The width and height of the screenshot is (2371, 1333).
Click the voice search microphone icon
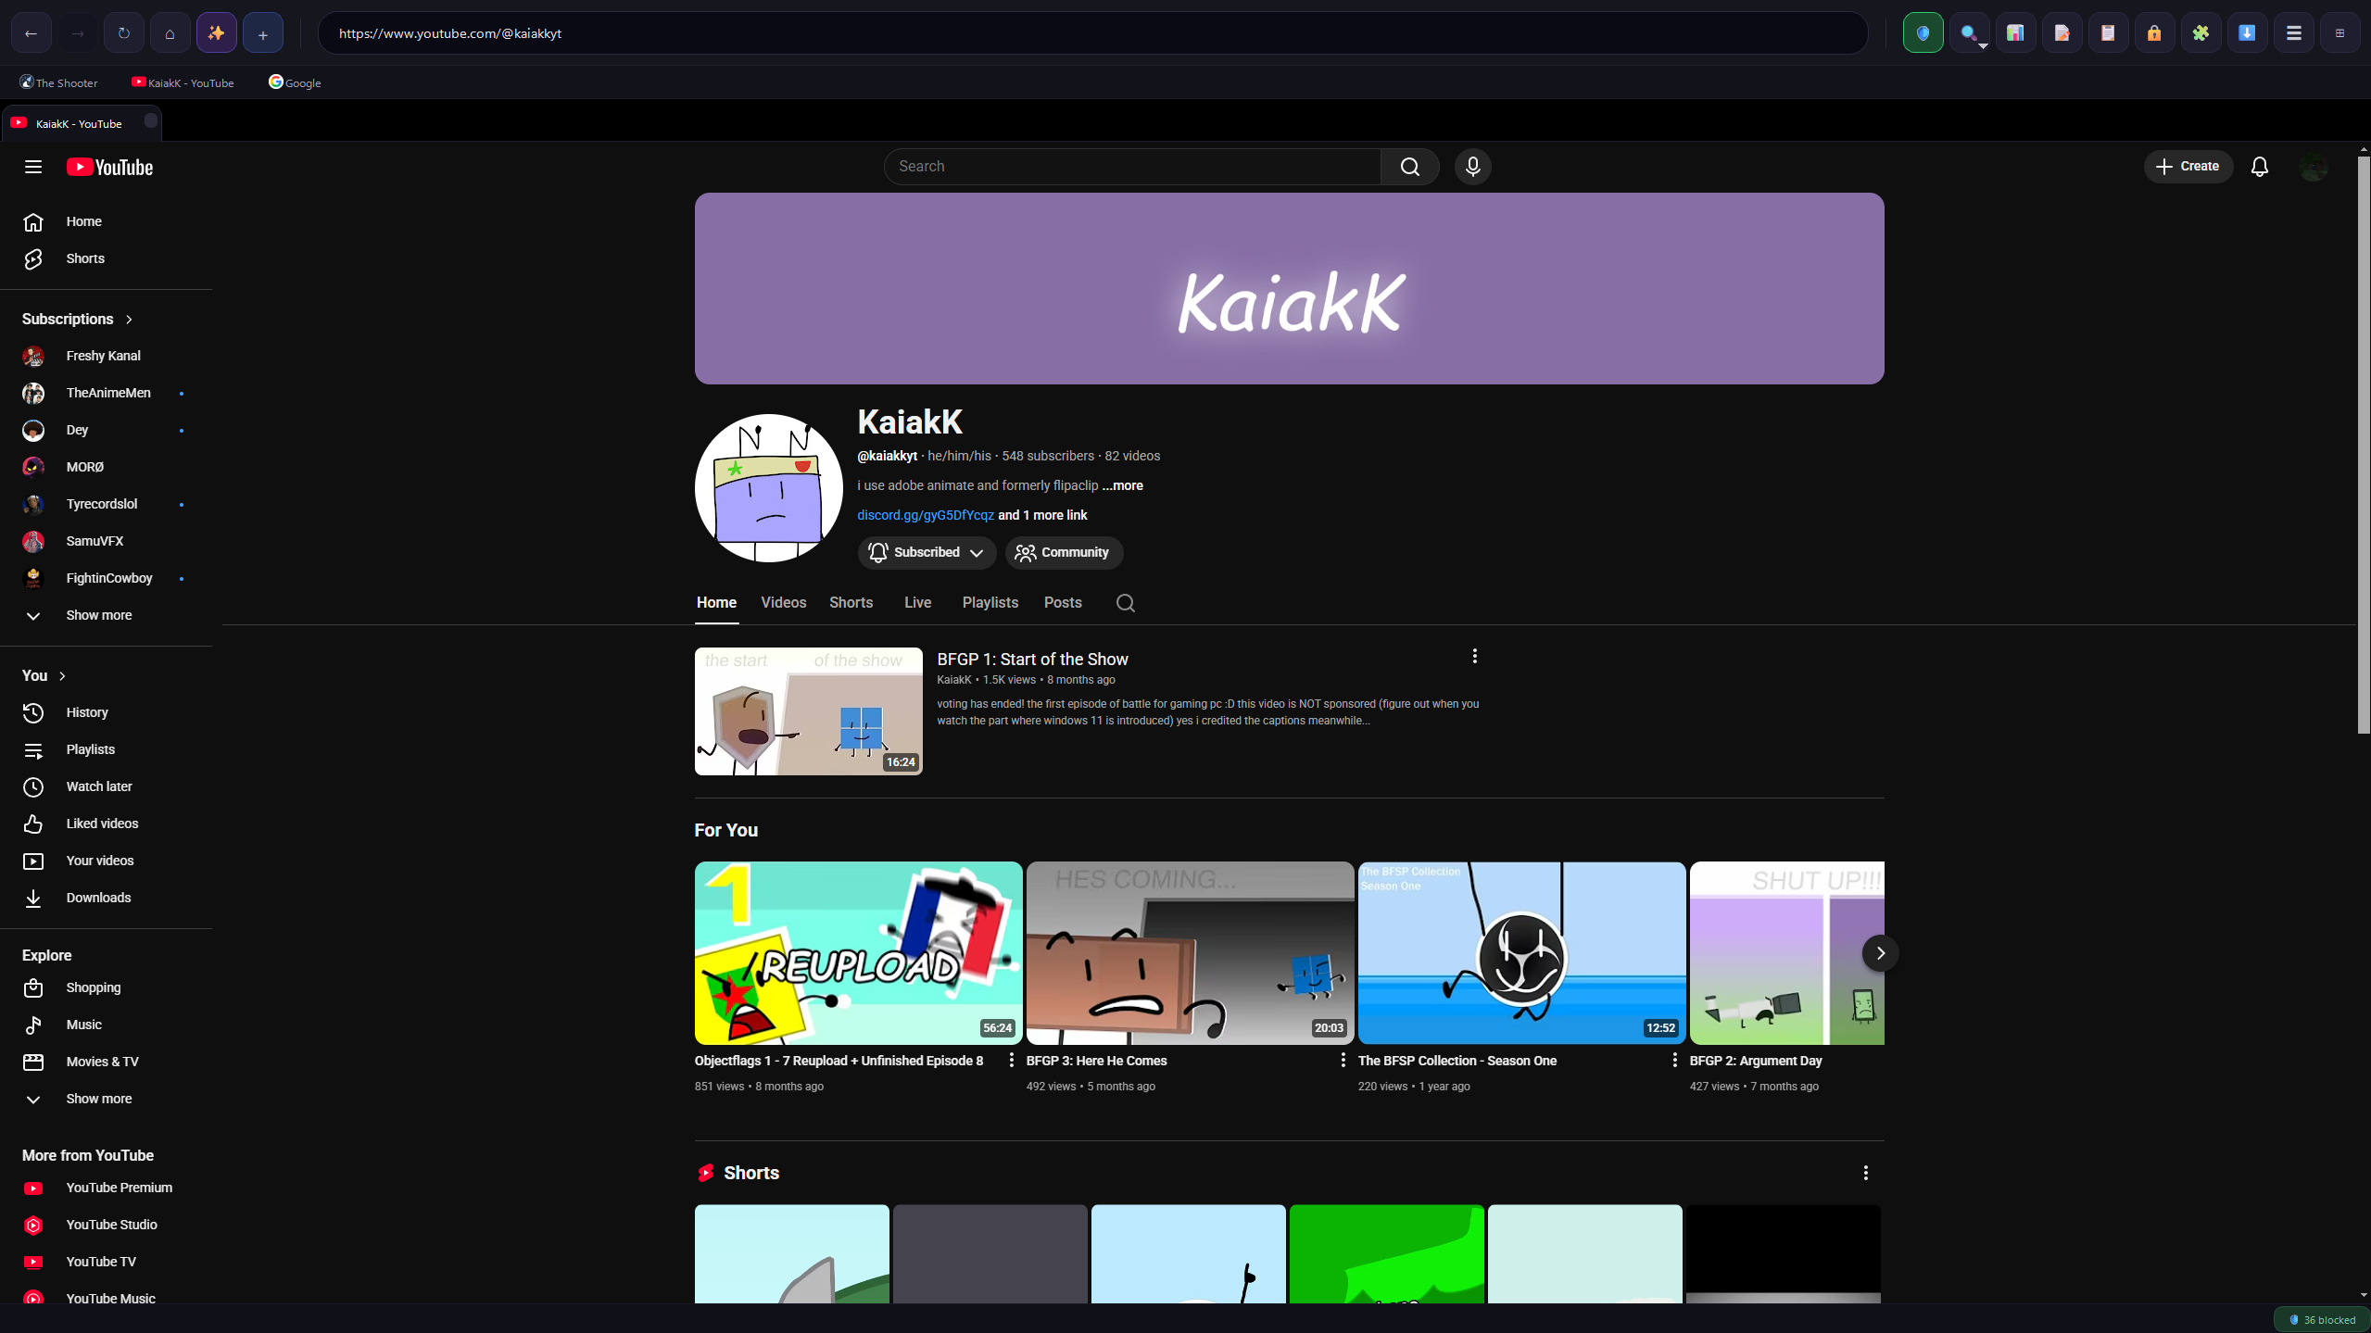pyautogui.click(x=1472, y=167)
